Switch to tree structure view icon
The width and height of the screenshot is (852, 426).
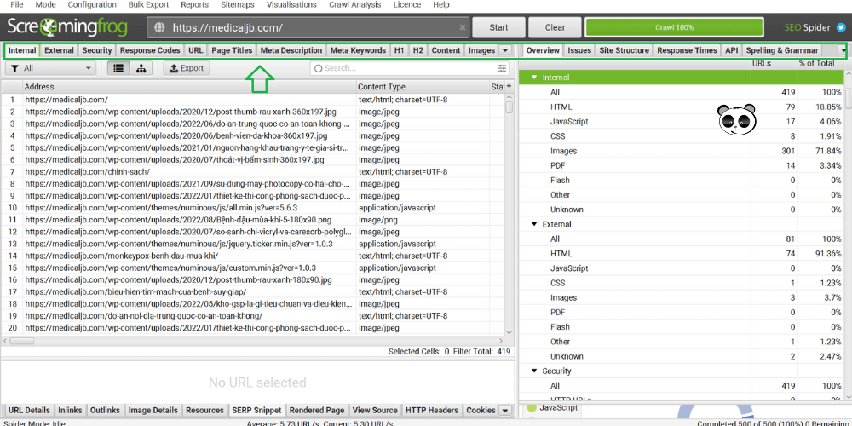pos(141,68)
